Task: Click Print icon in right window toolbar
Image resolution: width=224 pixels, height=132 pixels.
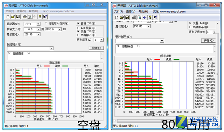Action: coord(134,17)
